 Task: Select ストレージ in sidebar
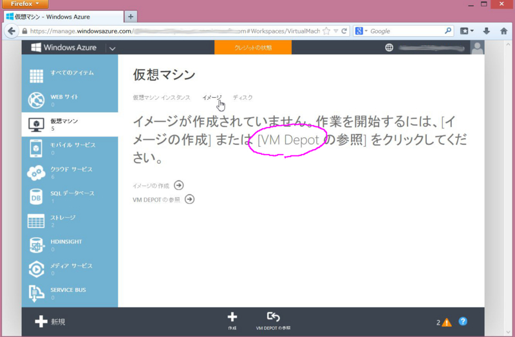click(x=62, y=218)
